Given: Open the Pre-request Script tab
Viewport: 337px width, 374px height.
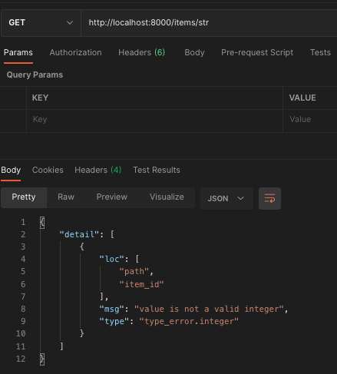Looking at the screenshot, I should (x=257, y=52).
